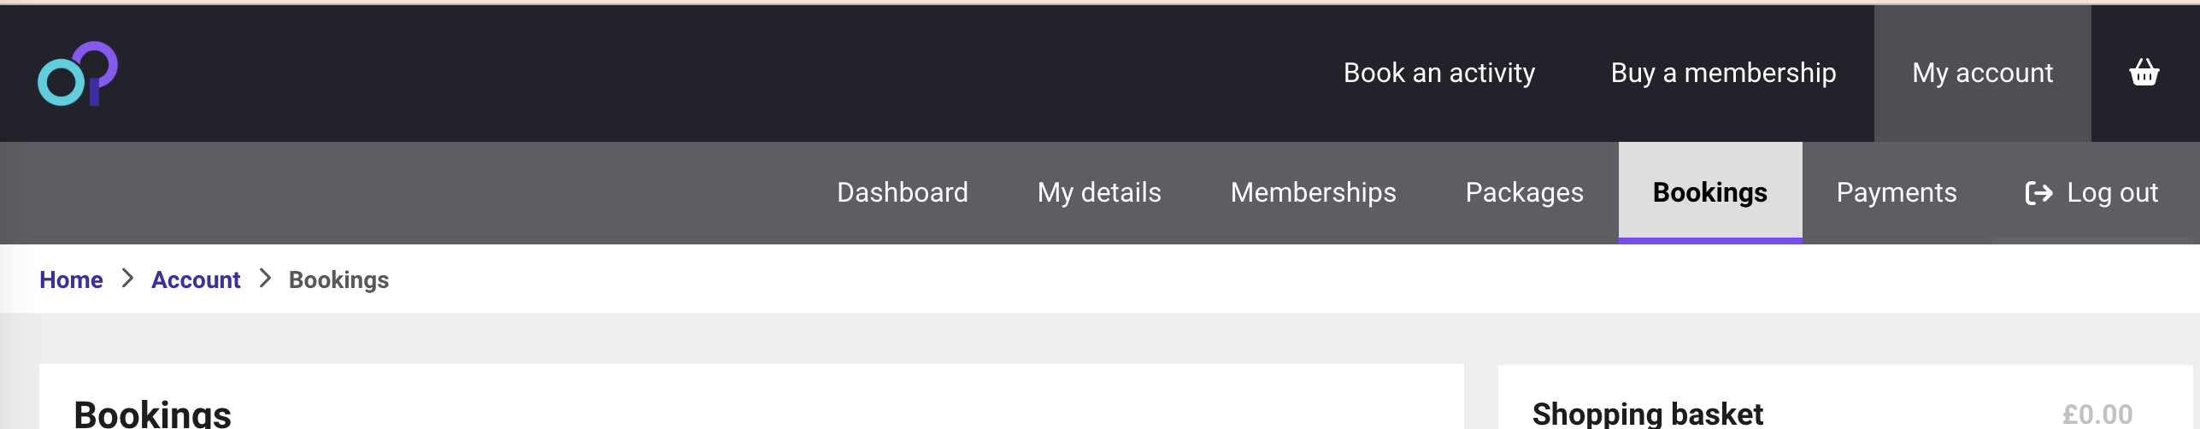Click the £0.00 basket total

point(2097,414)
